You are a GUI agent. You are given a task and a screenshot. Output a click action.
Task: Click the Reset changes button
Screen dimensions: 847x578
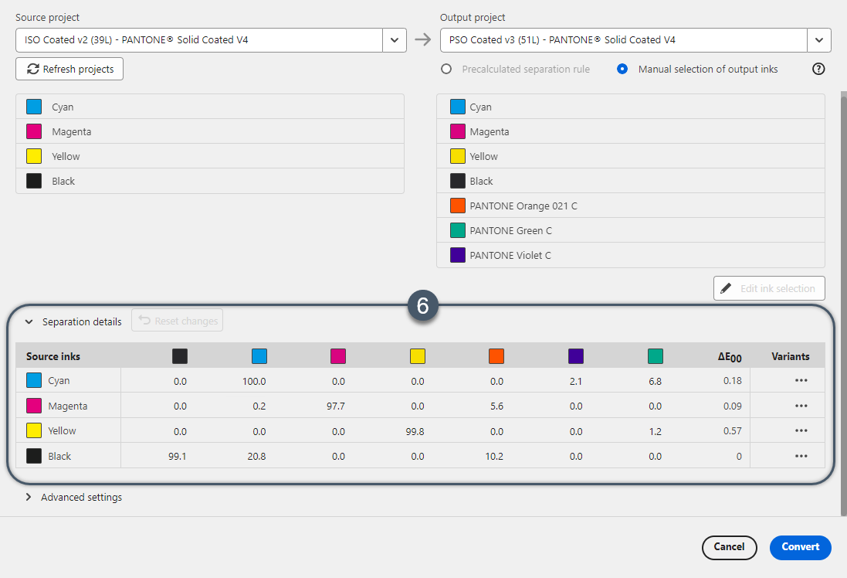coord(177,320)
